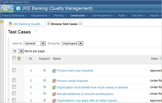Select the Browse Test Cases tab
The height and width of the screenshot is (103, 162).
point(64,24)
